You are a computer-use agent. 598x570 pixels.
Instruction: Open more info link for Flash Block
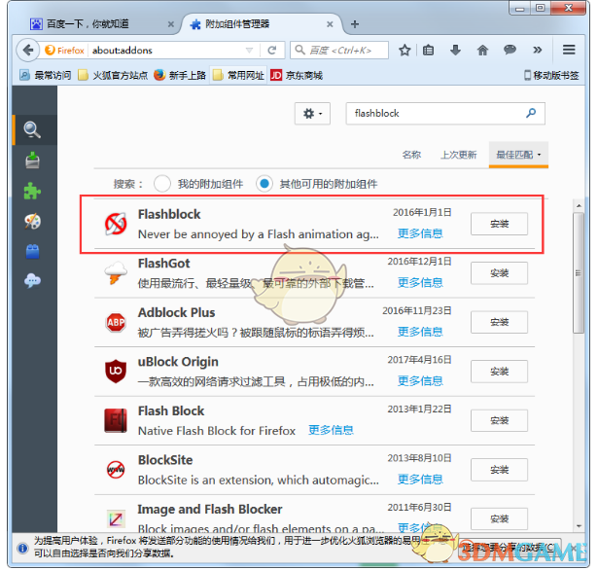[x=331, y=430]
